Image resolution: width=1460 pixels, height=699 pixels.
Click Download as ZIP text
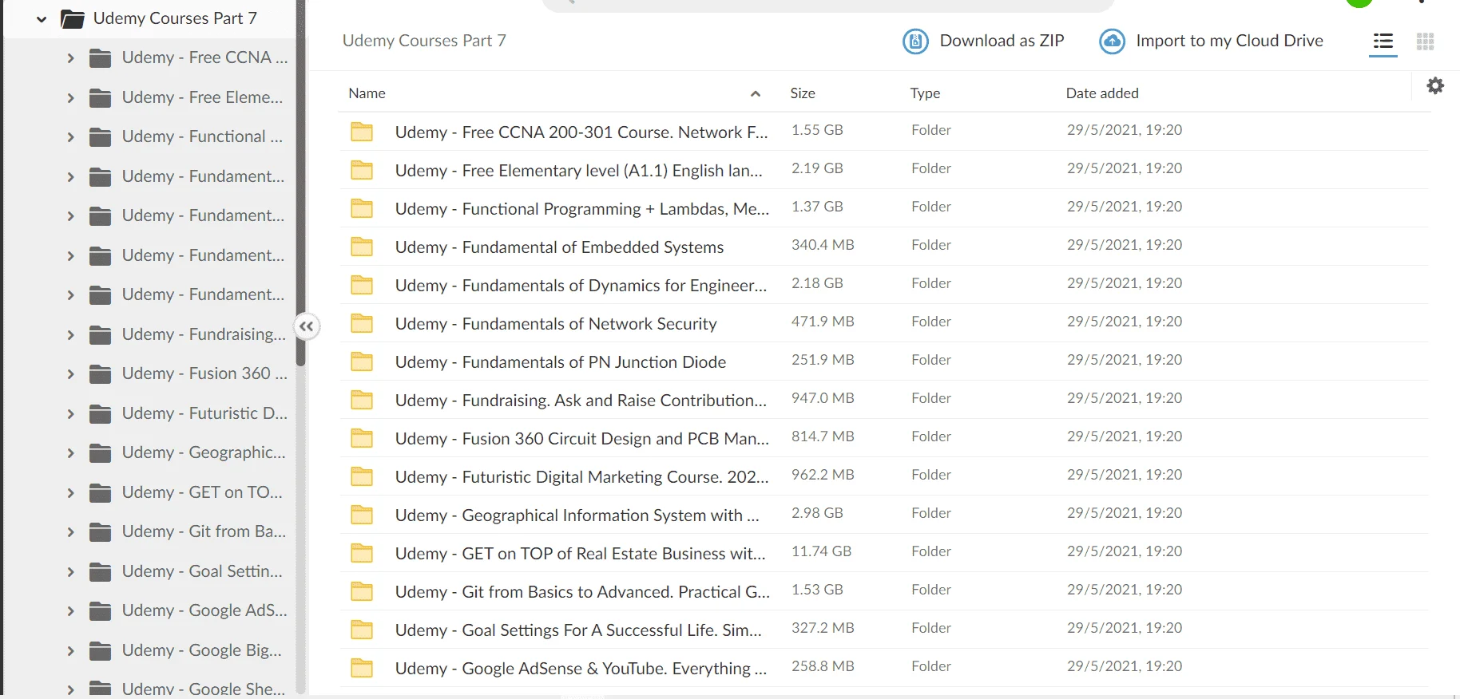coord(1002,41)
